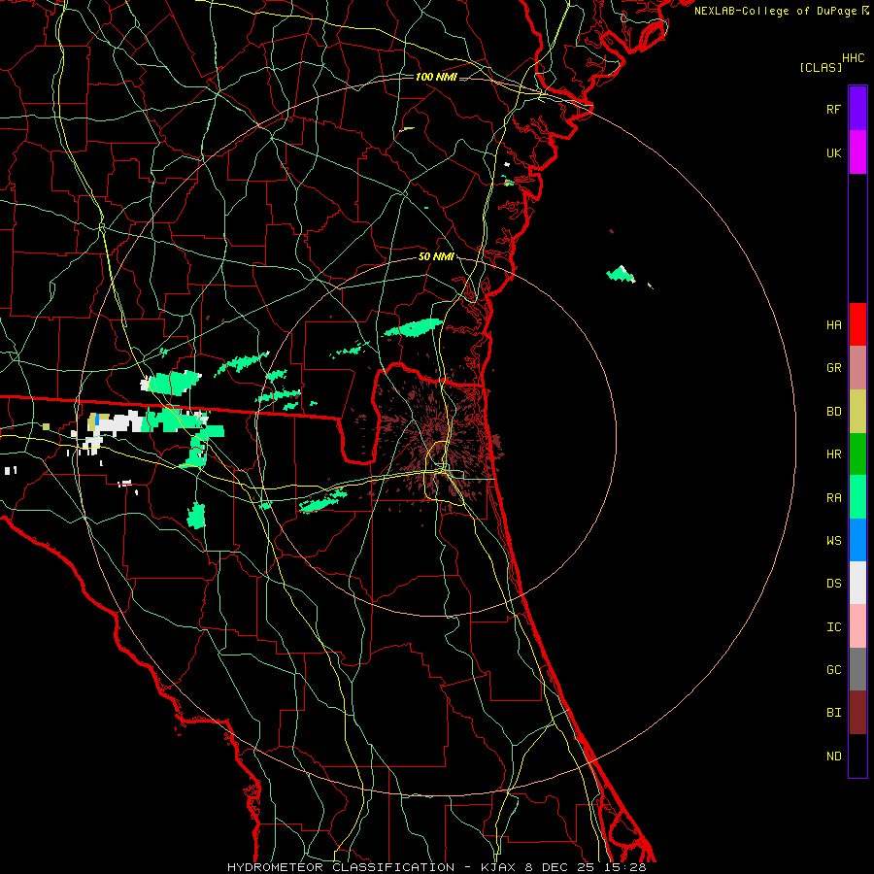Select the IC light pink legend swatch
Image resolution: width=874 pixels, height=874 pixels.
click(857, 626)
